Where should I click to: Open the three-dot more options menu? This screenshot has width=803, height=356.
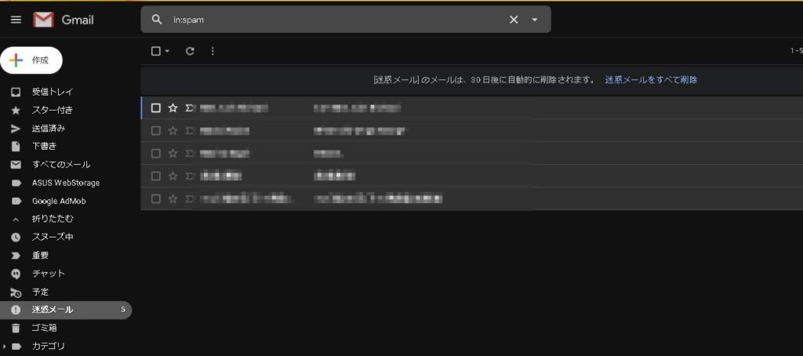213,51
